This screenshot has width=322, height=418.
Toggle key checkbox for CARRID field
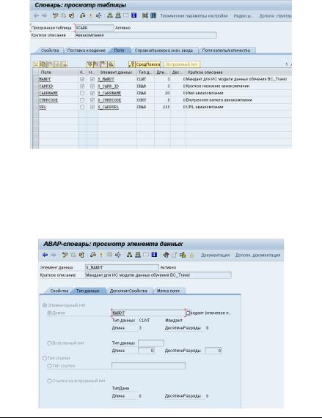[82, 86]
